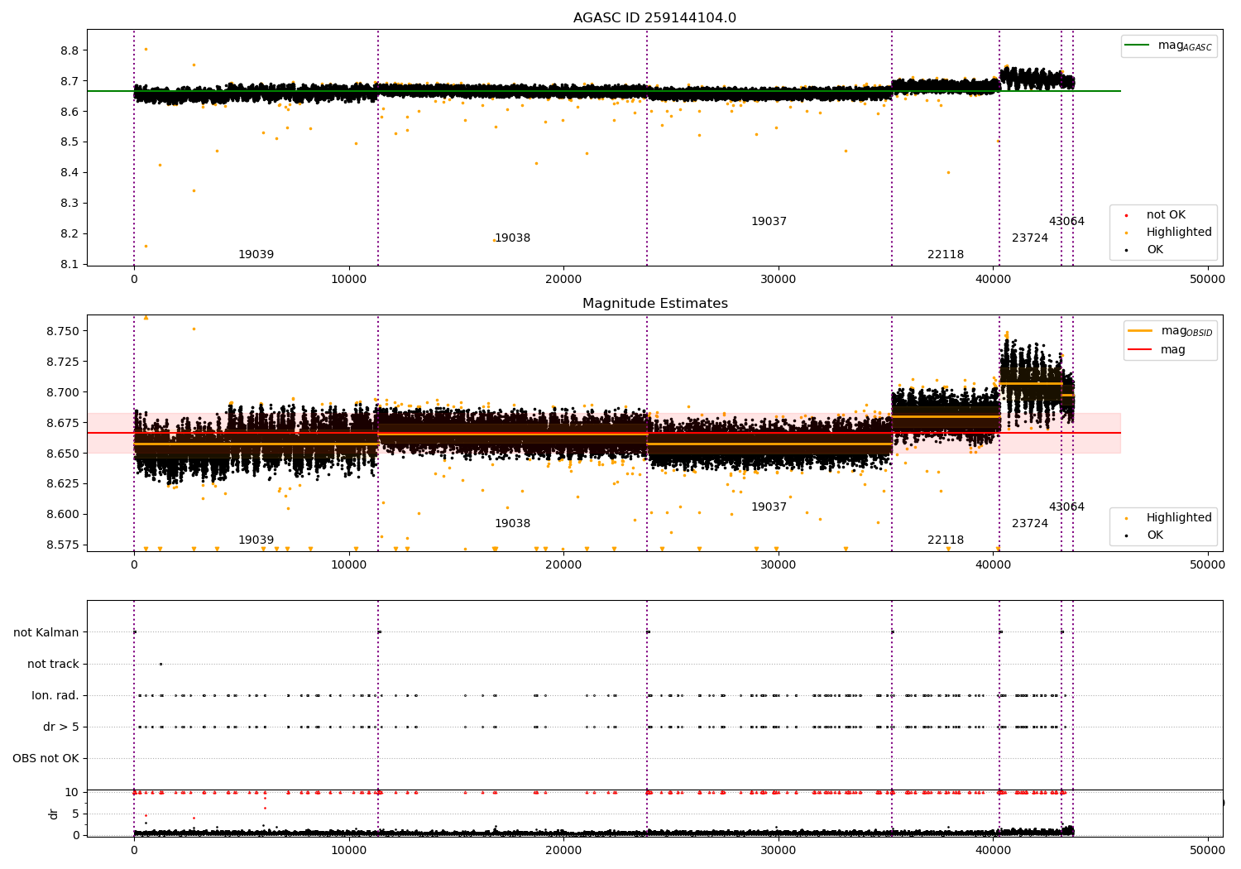Viewport: 1241px width, 869px height.
Task: Click the 8.4 y-axis tick label
Action: coord(69,173)
